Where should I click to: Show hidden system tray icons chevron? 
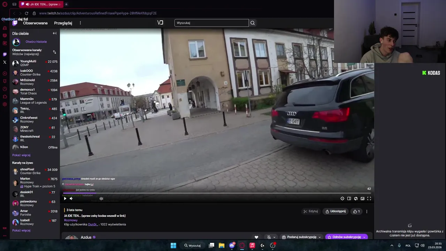pos(392,245)
